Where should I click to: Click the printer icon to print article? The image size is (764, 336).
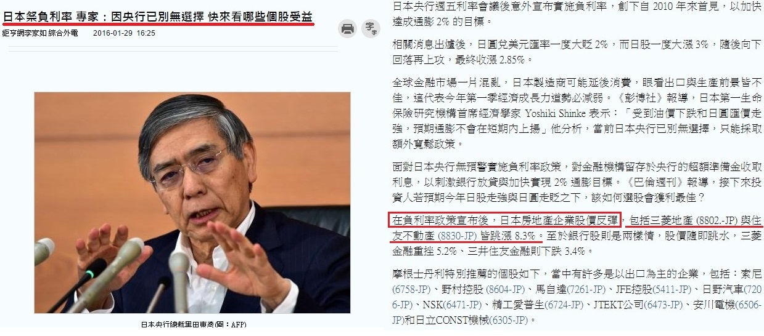click(348, 28)
